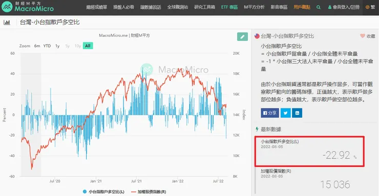Open the ETF 專區 menu
Viewport: 379px width, 196px height.
coord(229,7)
